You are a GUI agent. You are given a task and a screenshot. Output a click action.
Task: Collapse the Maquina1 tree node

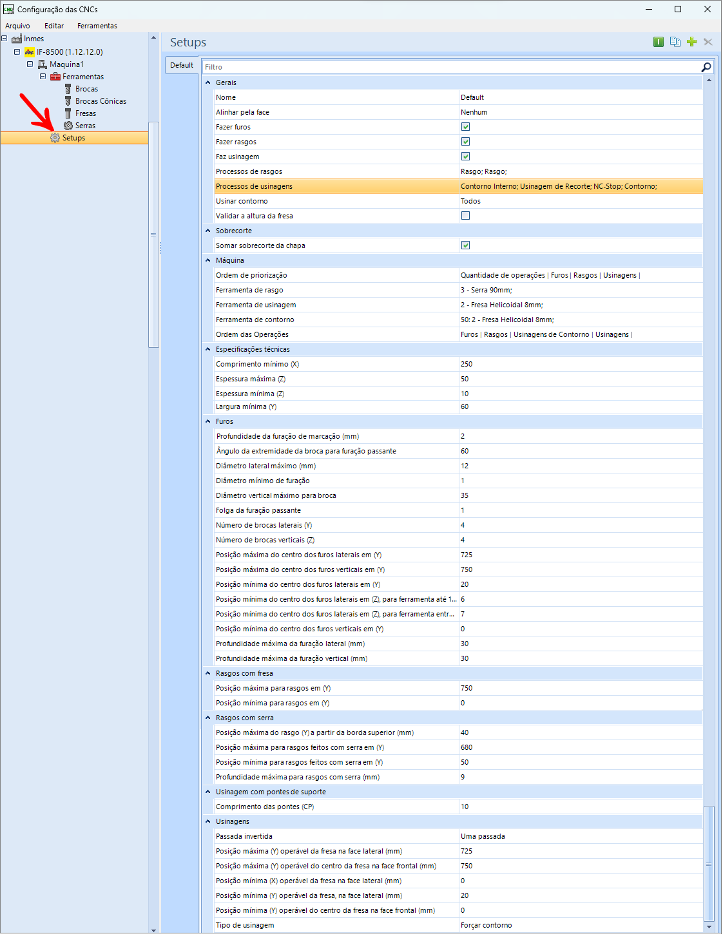(30, 64)
